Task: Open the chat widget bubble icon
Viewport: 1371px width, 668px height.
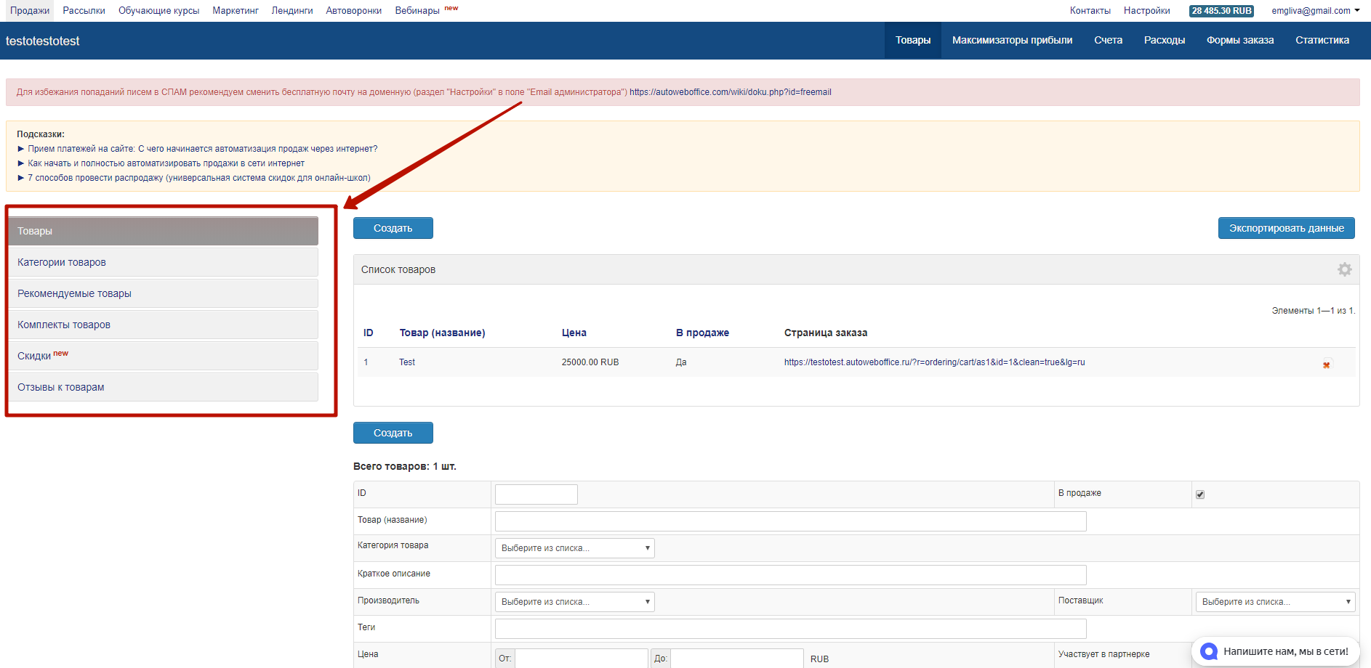Action: 1209,651
